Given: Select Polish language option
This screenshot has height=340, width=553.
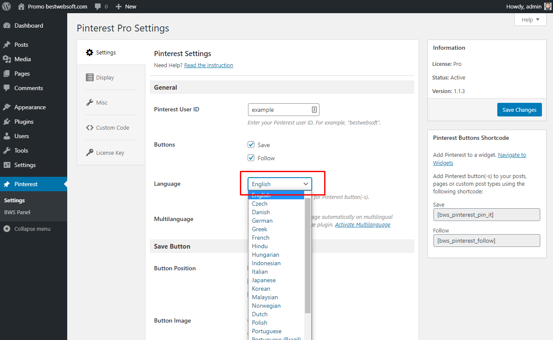Looking at the screenshot, I should (276, 323).
